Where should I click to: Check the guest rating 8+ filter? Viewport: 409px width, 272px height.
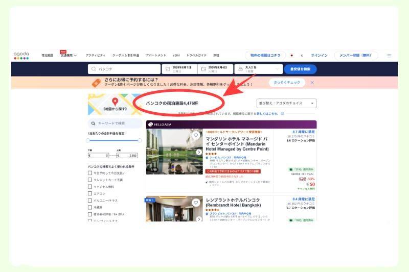90,214
